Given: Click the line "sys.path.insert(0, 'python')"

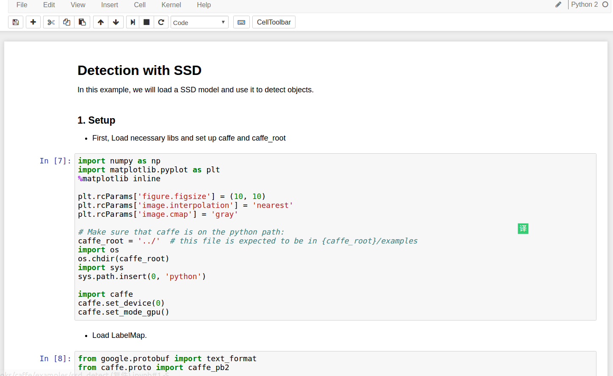Looking at the screenshot, I should coord(142,276).
